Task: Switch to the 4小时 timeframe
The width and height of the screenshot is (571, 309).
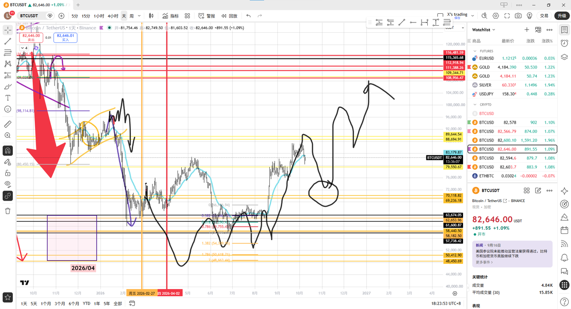Action: (x=113, y=16)
